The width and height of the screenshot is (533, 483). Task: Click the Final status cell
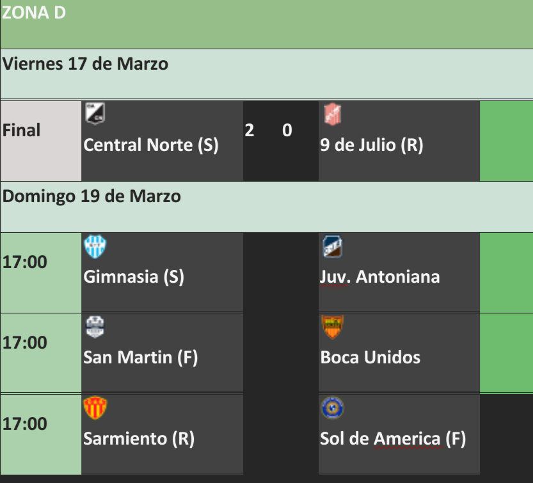tap(41, 141)
